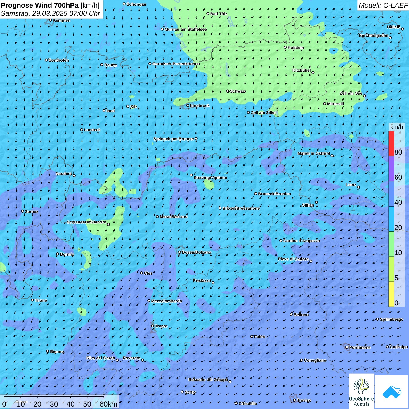
Task: Click the 'Bassano del Grappa' label
Action: pyautogui.click(x=208, y=379)
